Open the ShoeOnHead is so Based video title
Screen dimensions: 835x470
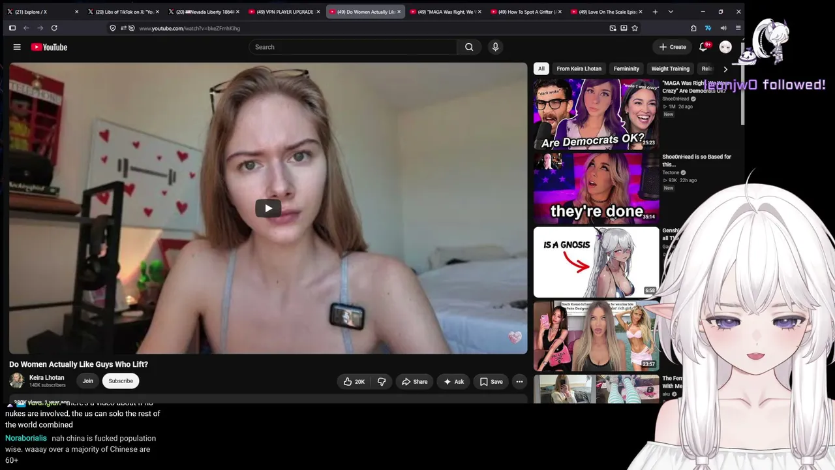pyautogui.click(x=697, y=161)
